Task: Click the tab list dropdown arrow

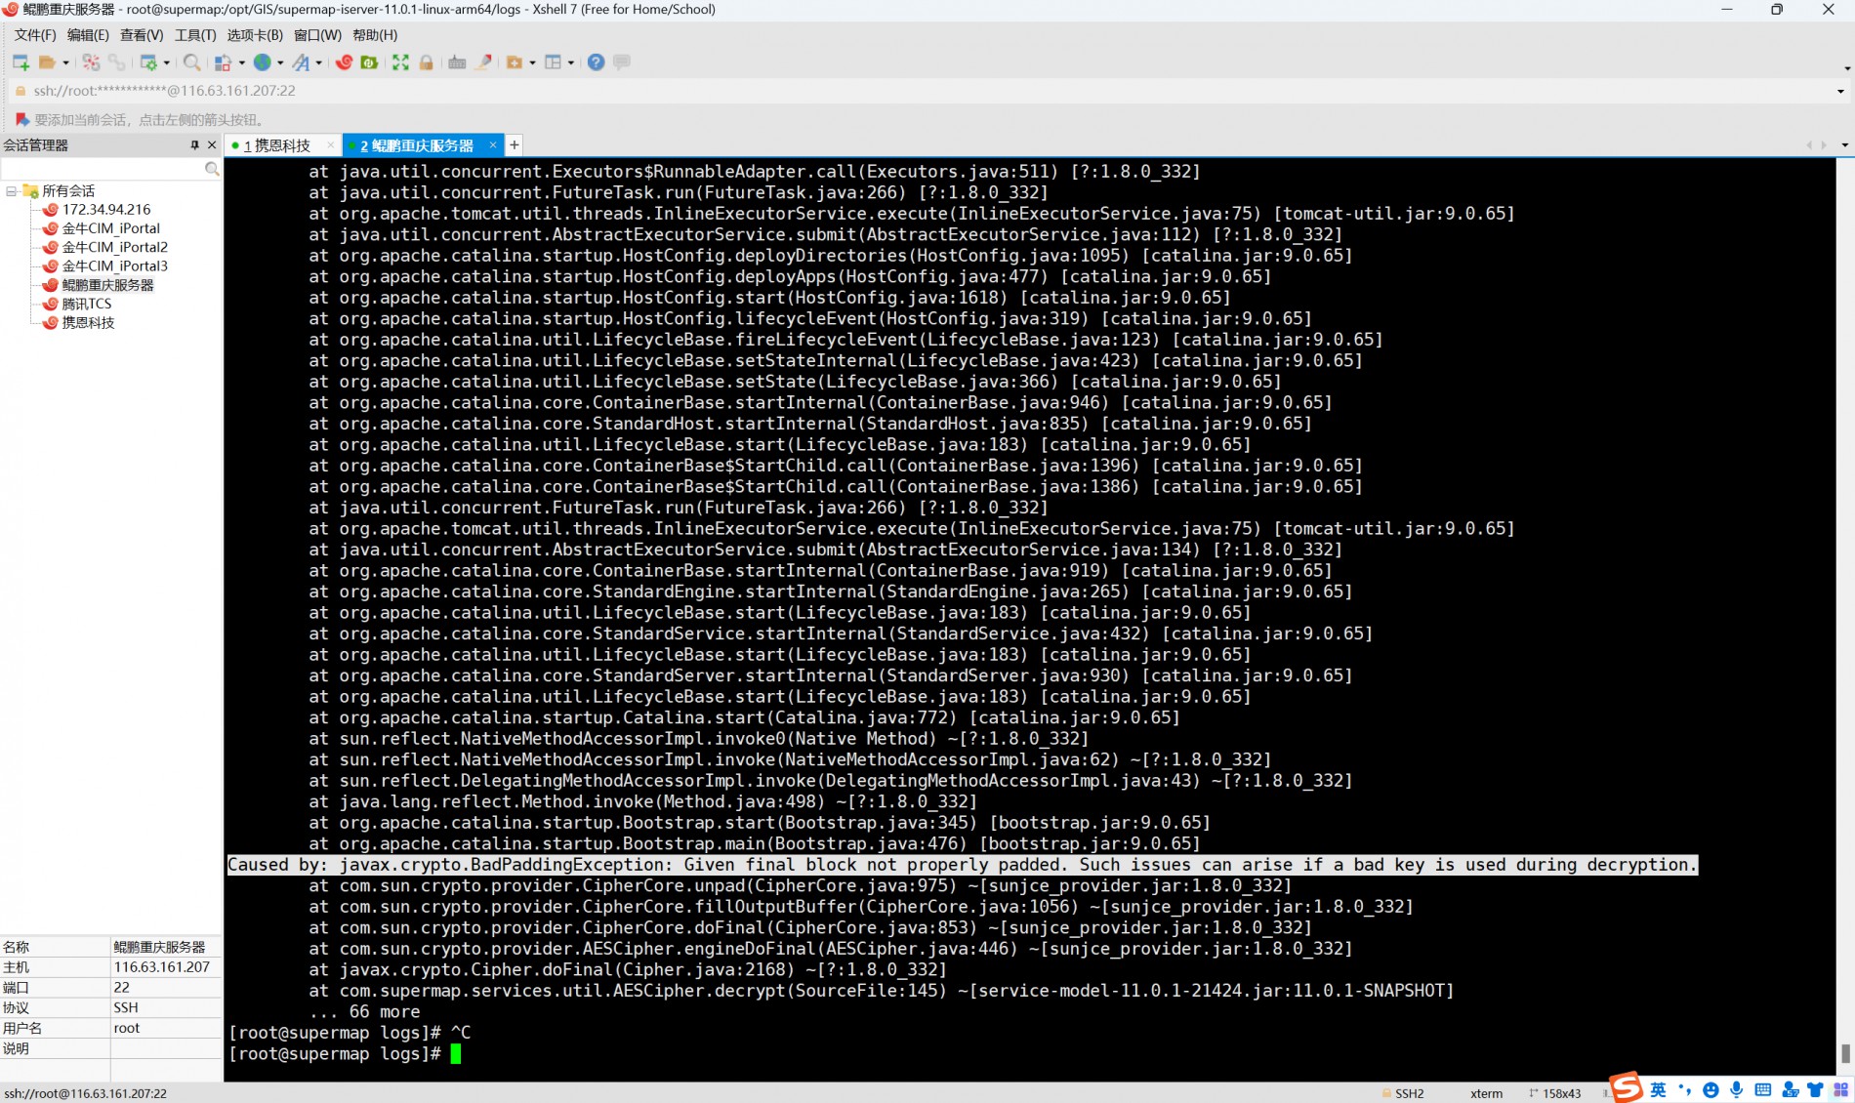Action: [x=1844, y=145]
